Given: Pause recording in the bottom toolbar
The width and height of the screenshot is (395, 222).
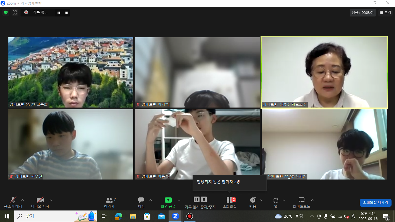Looking at the screenshot, I should 197,199.
